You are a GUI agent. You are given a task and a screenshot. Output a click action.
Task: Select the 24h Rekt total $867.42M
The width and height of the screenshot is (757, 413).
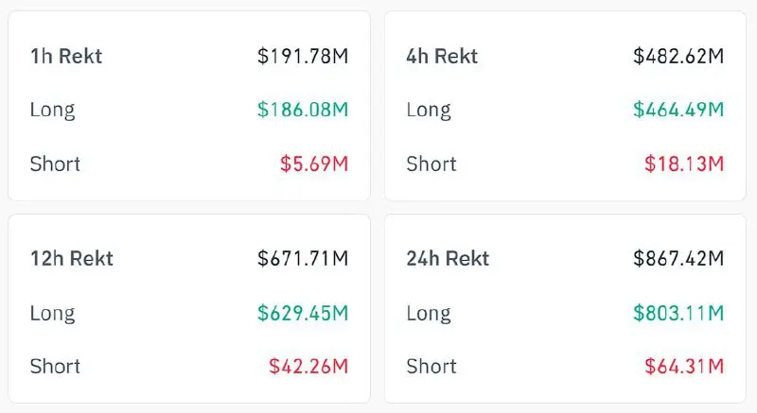(678, 259)
